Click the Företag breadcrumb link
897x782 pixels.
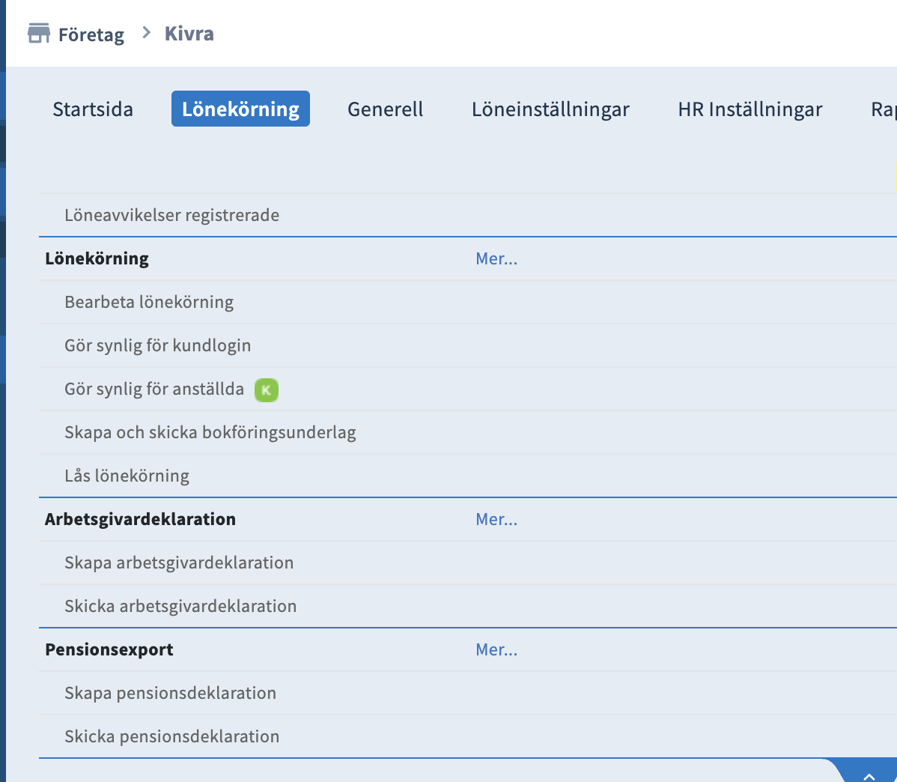coord(91,34)
